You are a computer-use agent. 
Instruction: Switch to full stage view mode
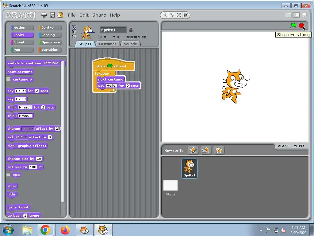click(x=297, y=15)
